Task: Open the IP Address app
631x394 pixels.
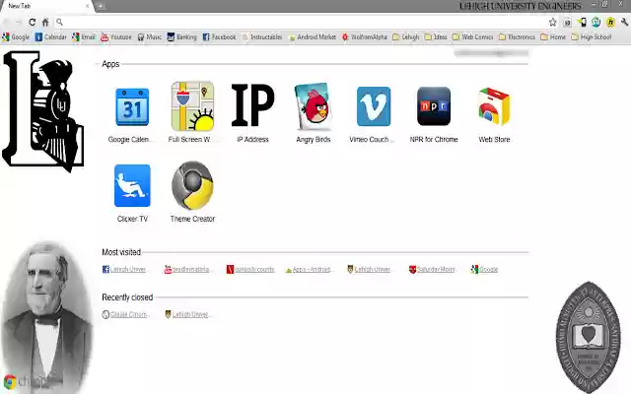Action: (x=252, y=113)
